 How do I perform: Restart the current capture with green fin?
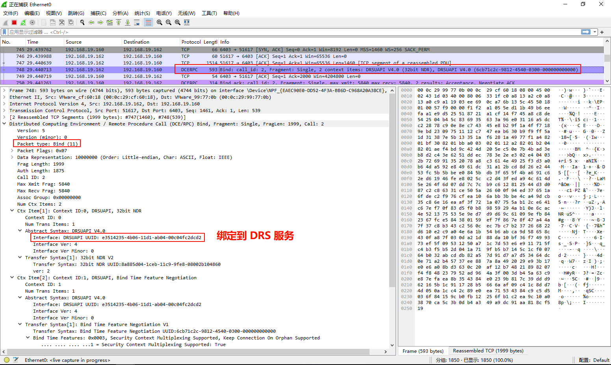[x=23, y=22]
